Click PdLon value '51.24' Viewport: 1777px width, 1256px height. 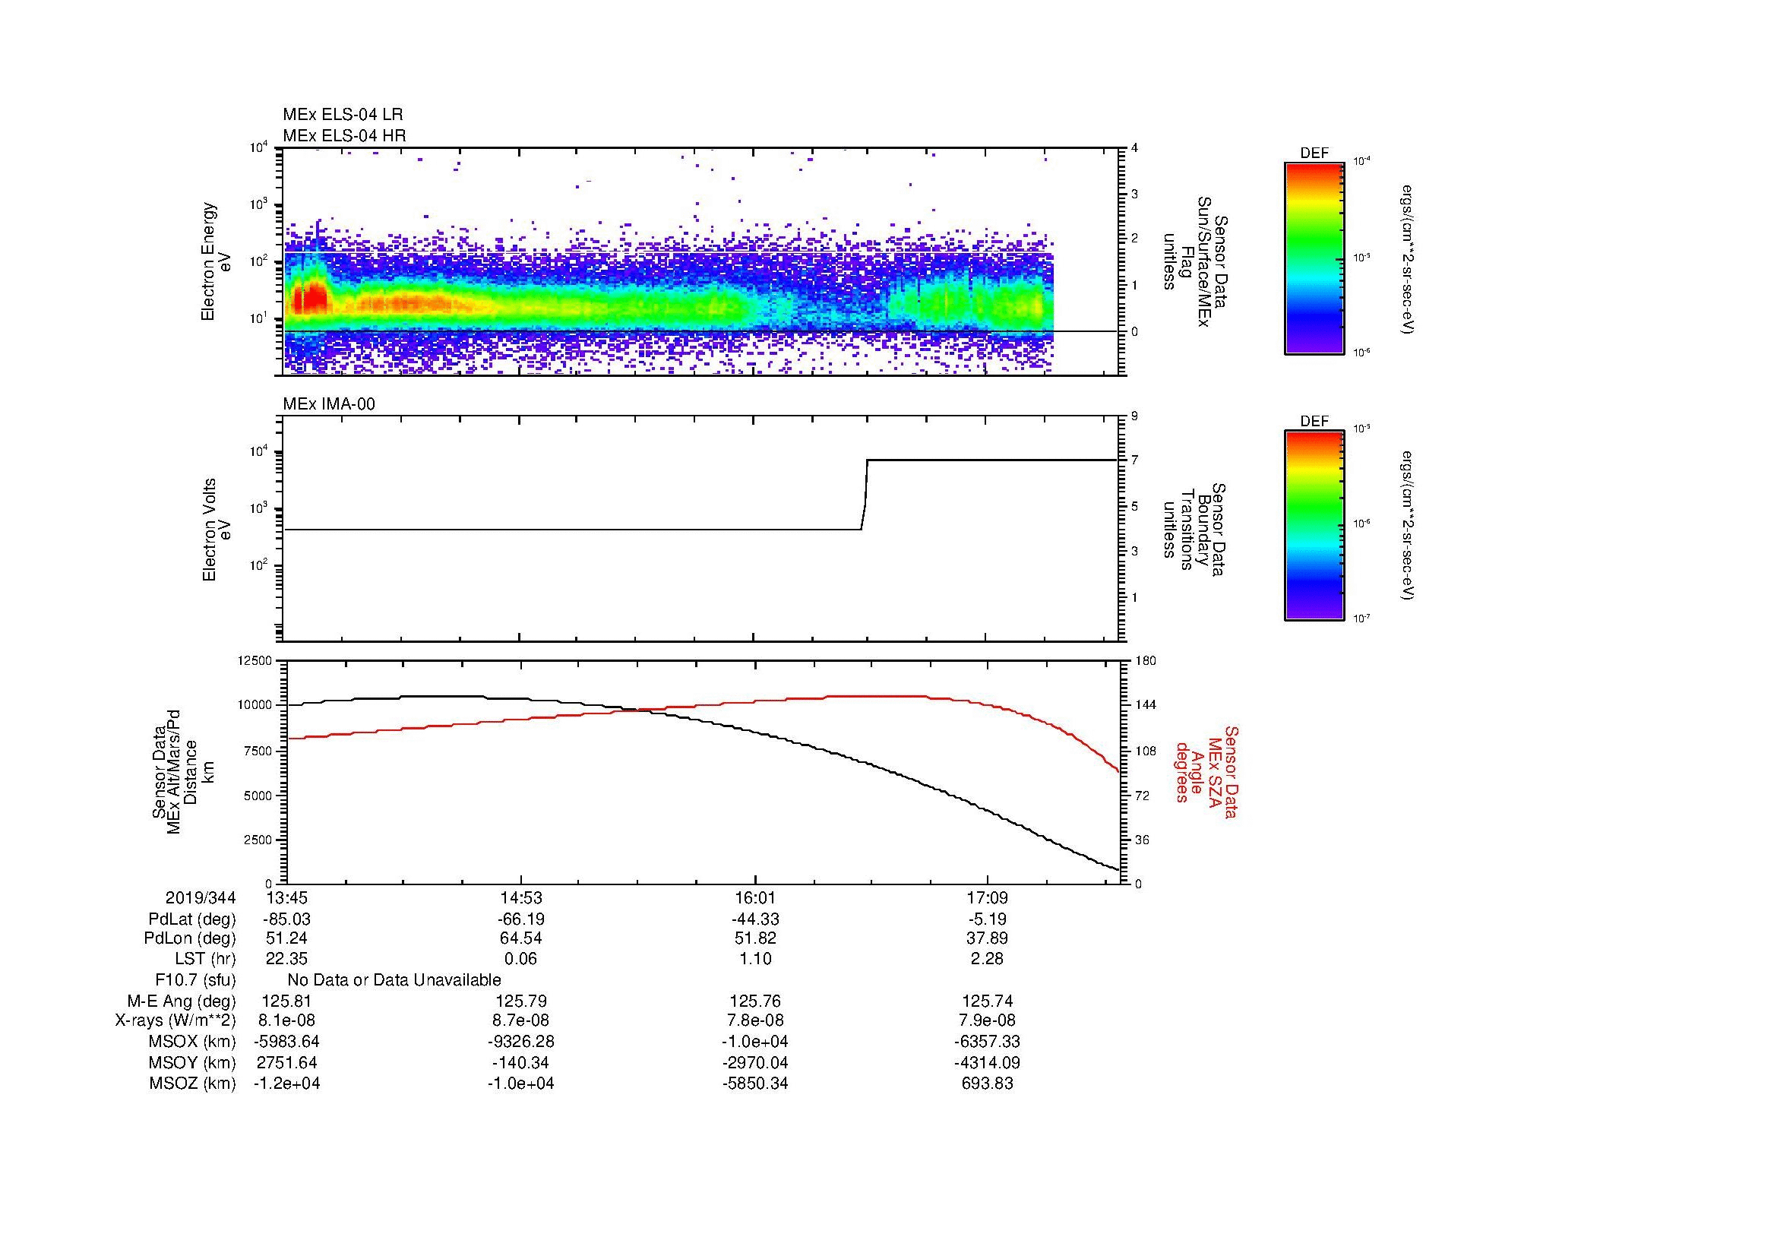[286, 938]
